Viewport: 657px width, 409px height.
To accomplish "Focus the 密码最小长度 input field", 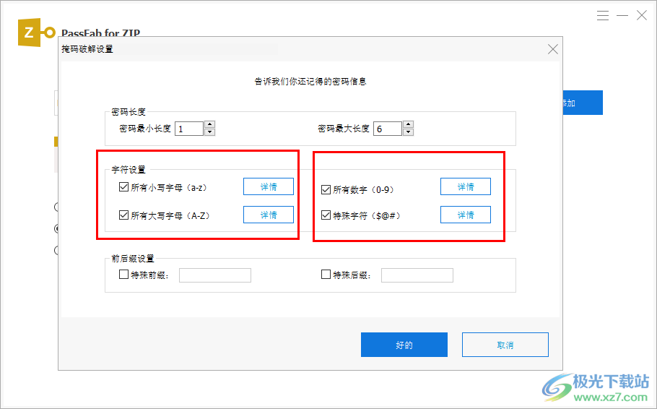I will (189, 129).
